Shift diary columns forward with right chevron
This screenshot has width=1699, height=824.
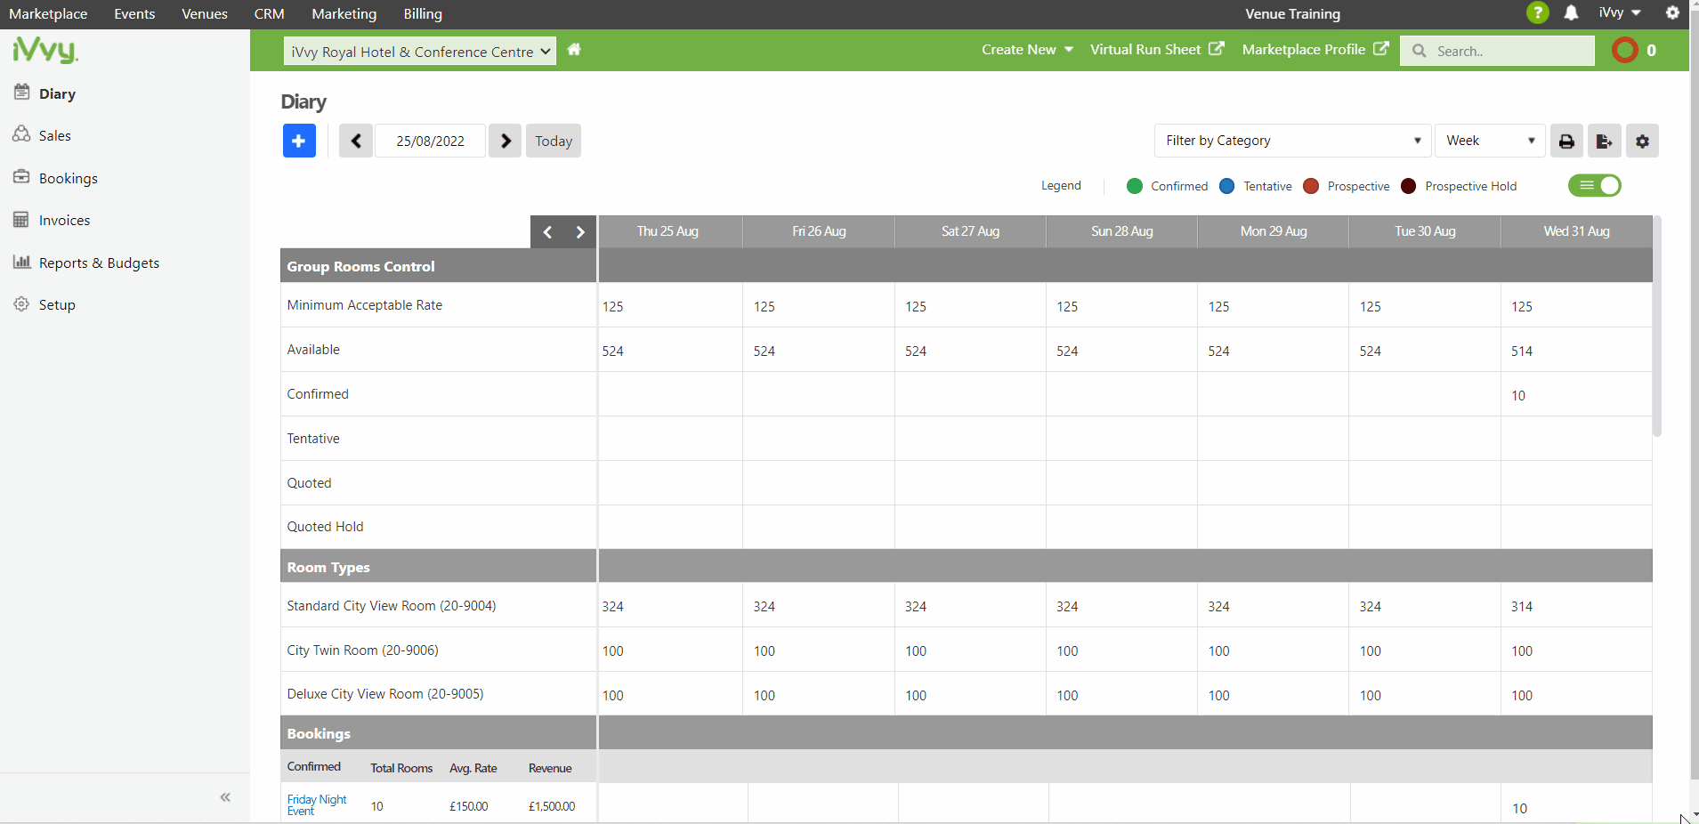click(x=580, y=232)
